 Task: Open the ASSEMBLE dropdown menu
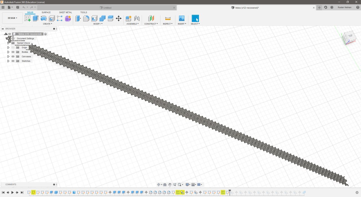133,24
